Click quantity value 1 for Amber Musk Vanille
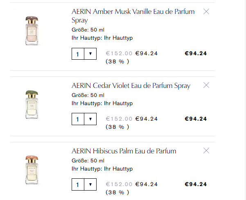Viewport: 246px width, 200px height. (78, 54)
